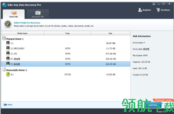174x114 pixels.
Task: Click the Physical Driver 1 disk icon
Action: 4,38
